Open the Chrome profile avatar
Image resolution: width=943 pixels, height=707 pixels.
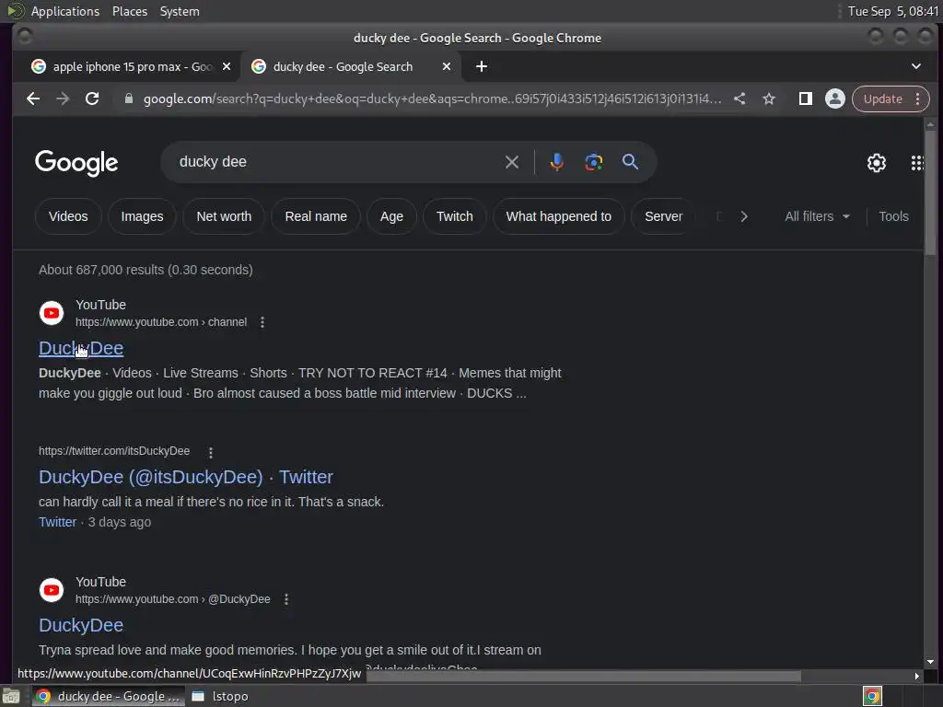coord(834,99)
